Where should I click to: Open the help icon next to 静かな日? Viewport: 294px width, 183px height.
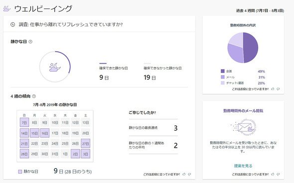click(x=30, y=42)
